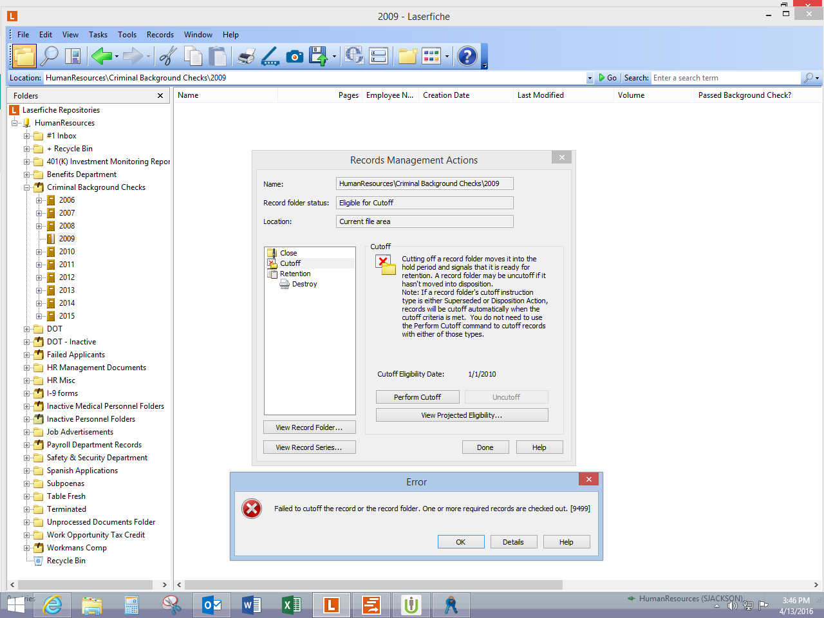Expand the Benefits Department folder node
824x618 pixels.
pos(27,174)
